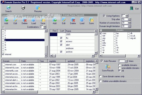
Task: Uncheck the All results option
Action: pyautogui.click(x=119, y=71)
